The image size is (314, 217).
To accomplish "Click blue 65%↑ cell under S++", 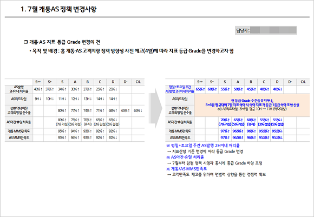I will (200, 89).
